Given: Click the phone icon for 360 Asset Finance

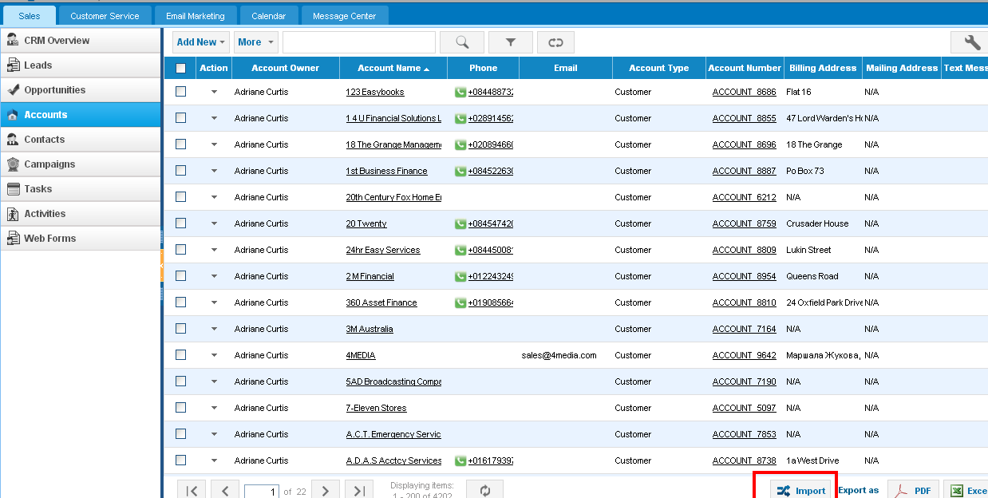Looking at the screenshot, I should 460,303.
